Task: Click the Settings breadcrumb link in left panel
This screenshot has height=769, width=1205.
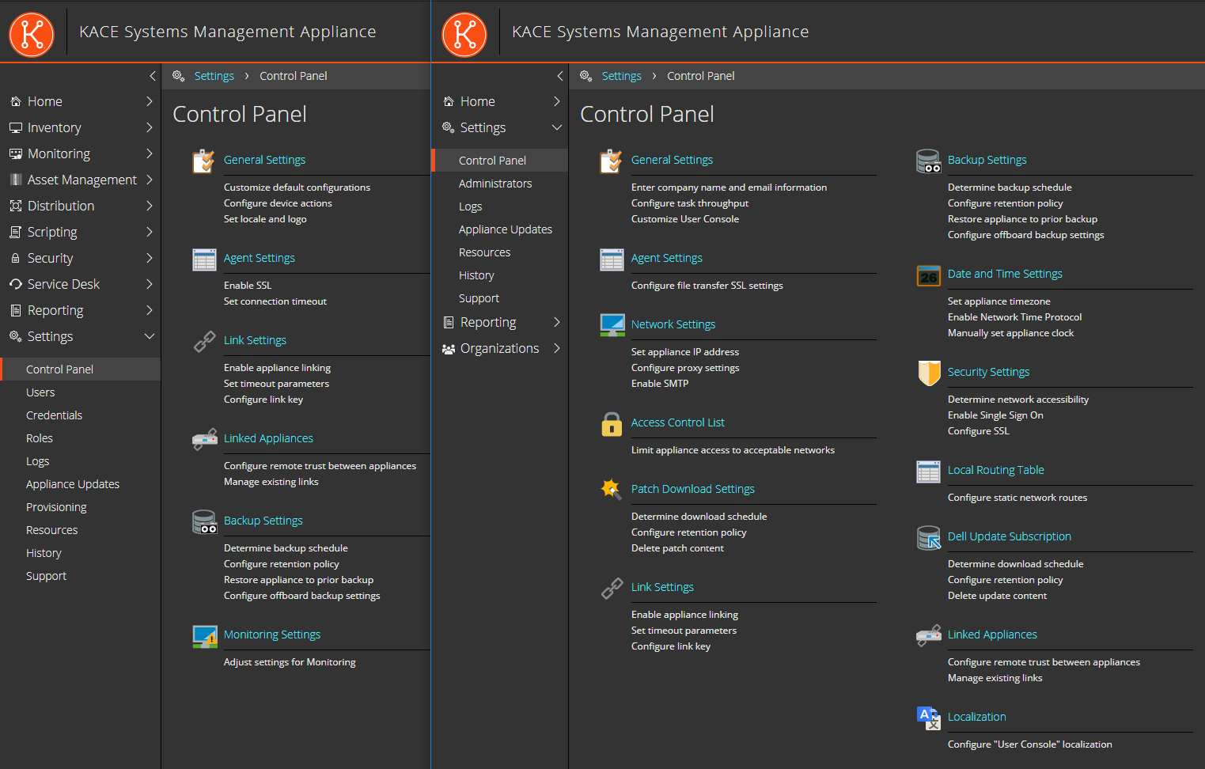Action: pyautogui.click(x=214, y=76)
